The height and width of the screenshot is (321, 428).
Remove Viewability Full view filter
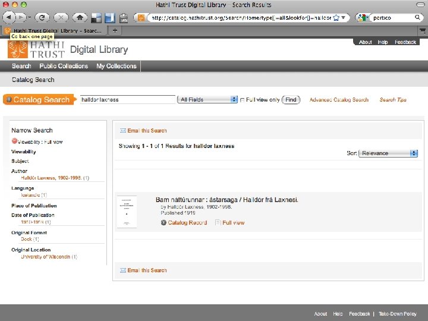pos(14,141)
